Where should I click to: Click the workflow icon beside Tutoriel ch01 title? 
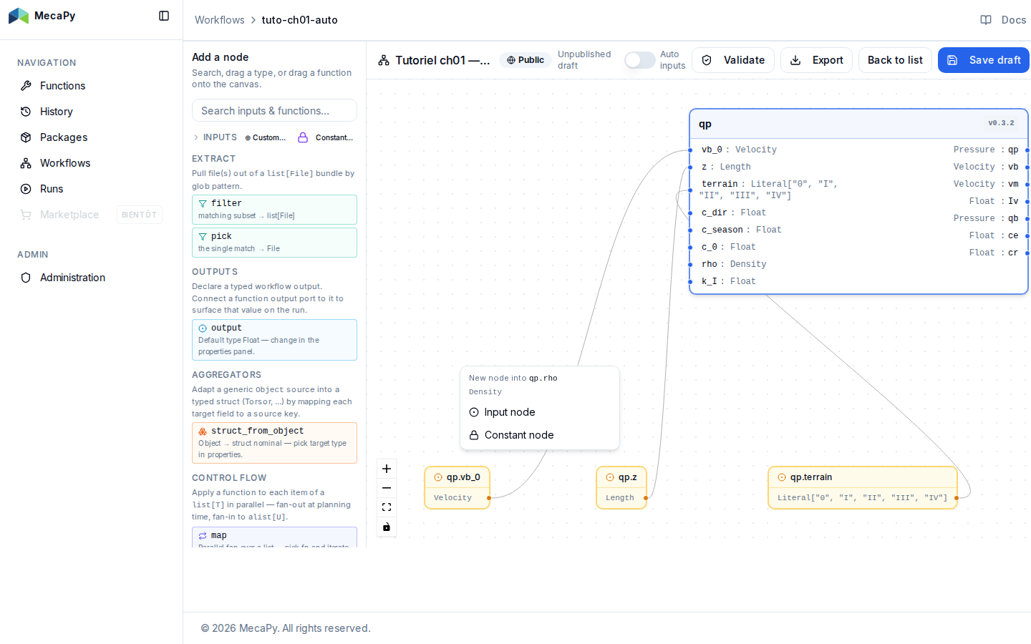(x=384, y=60)
